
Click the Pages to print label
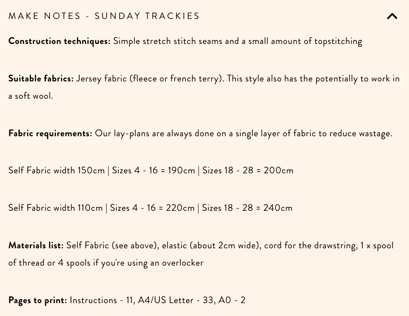(37, 300)
